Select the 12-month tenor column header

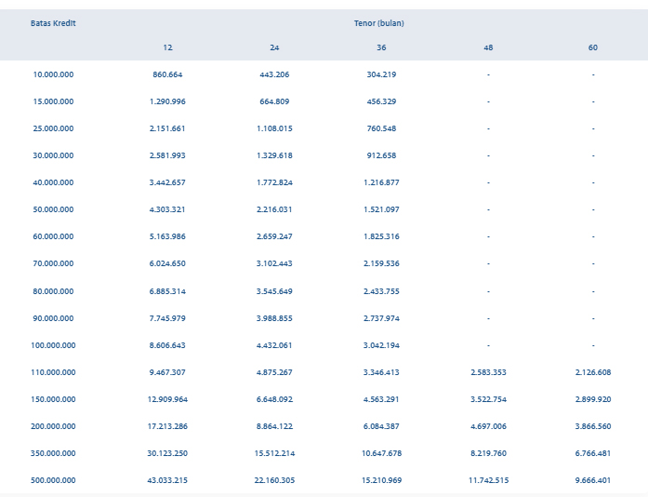[167, 47]
